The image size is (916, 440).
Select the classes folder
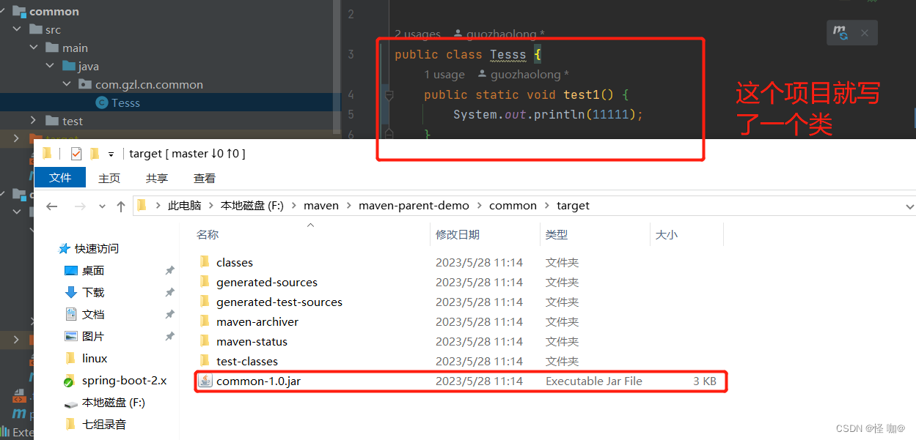click(234, 262)
